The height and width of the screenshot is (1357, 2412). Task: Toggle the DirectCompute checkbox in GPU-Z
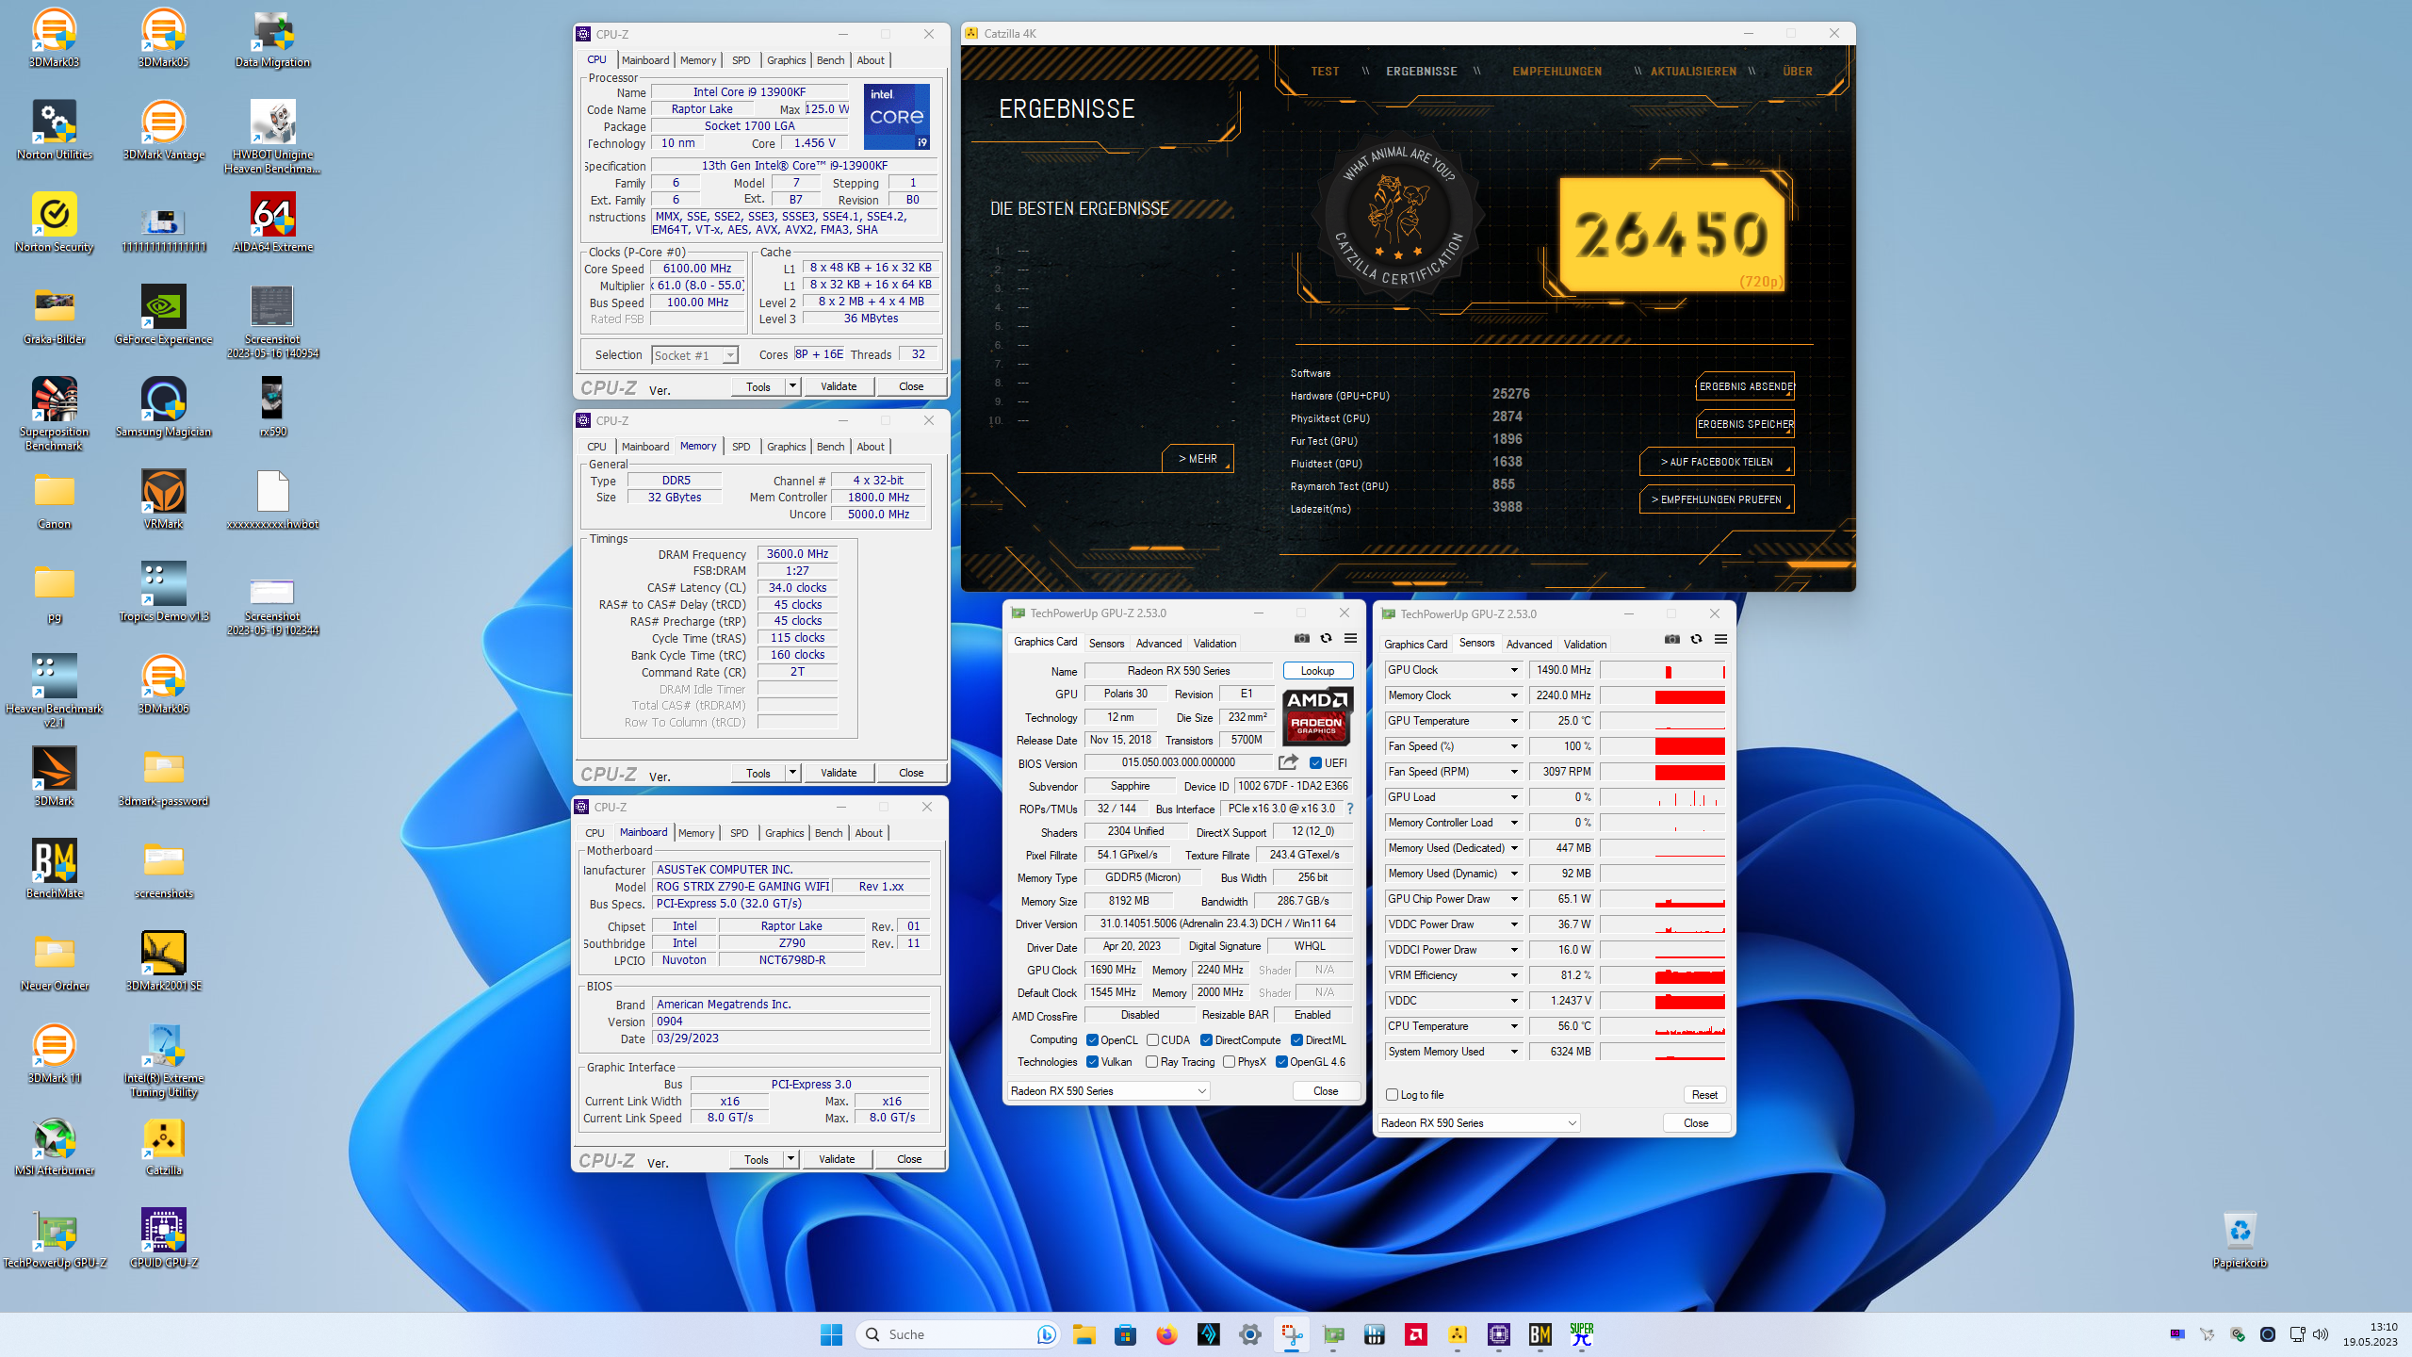click(1206, 1040)
